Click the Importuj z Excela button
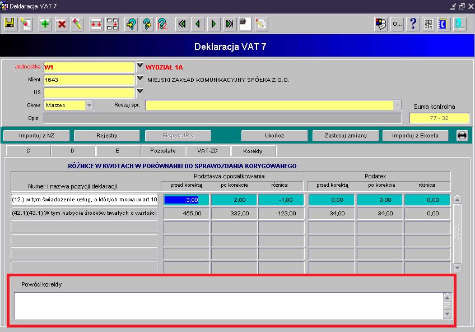Screen dimensions: 475x332 (x=415, y=136)
